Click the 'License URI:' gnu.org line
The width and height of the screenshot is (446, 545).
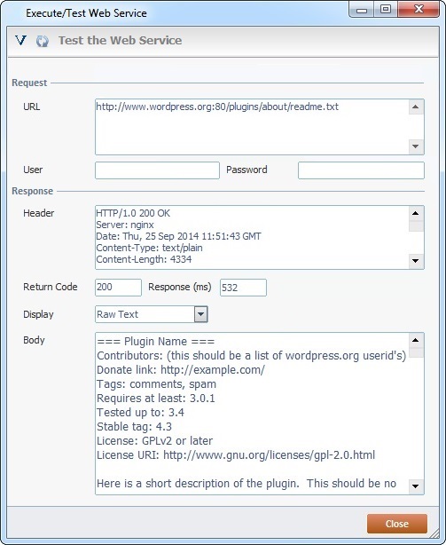pos(236,455)
